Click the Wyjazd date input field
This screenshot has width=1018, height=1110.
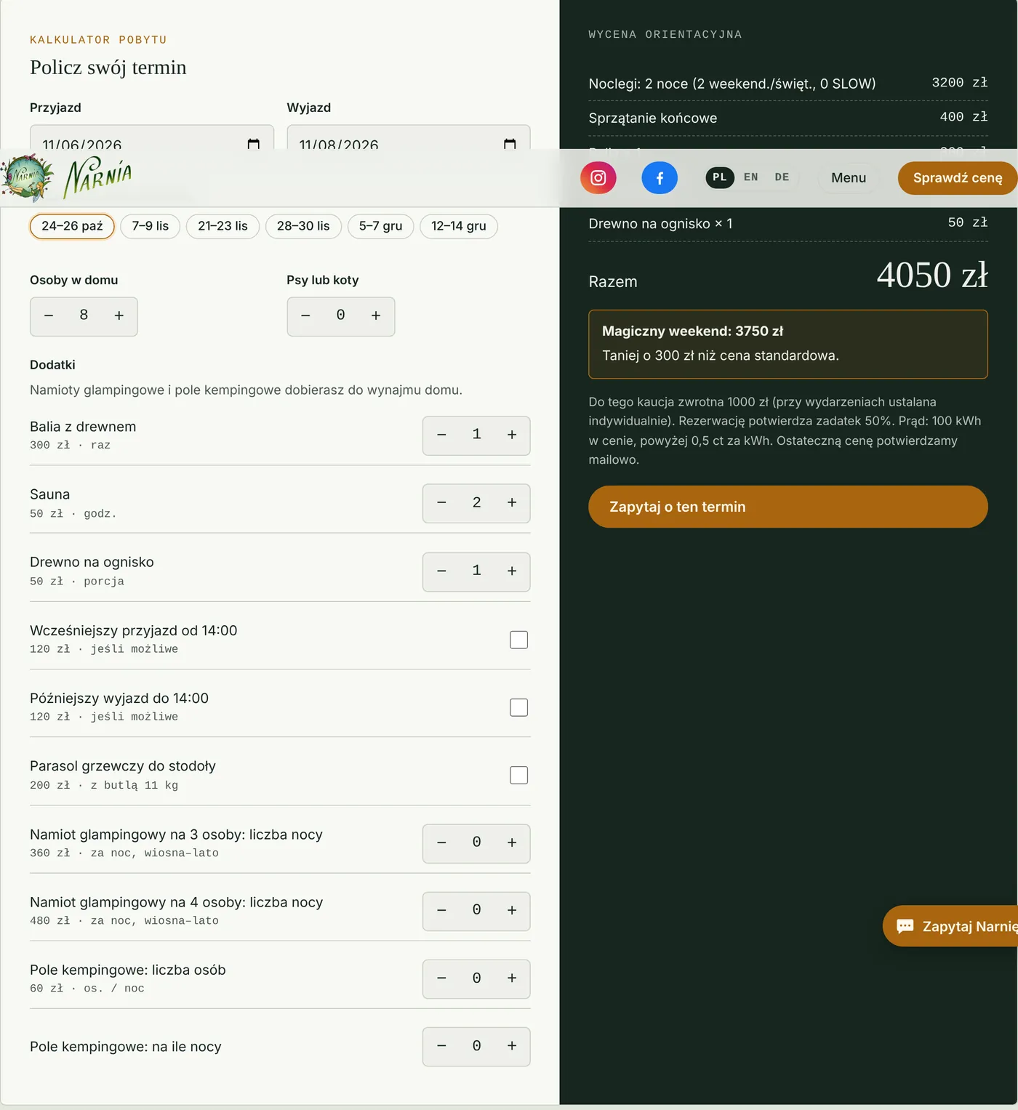pyautogui.click(x=409, y=137)
